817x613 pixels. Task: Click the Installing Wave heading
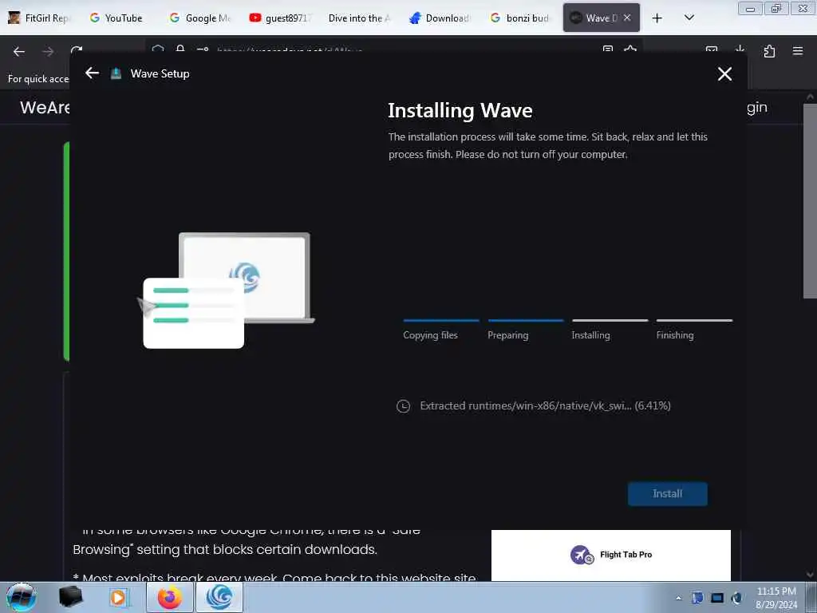click(x=460, y=110)
